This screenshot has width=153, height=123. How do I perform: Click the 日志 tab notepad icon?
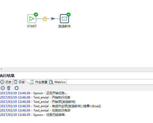pyautogui.click(x=16, y=82)
